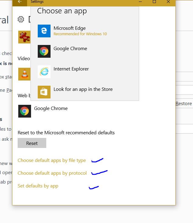193x223 pixels.
Task: Select Look for an app in the Store
Action: (85, 92)
